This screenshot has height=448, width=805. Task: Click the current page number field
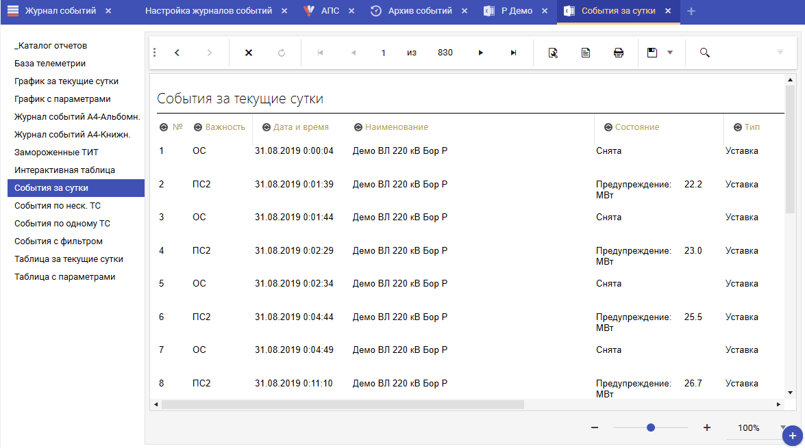tap(383, 53)
